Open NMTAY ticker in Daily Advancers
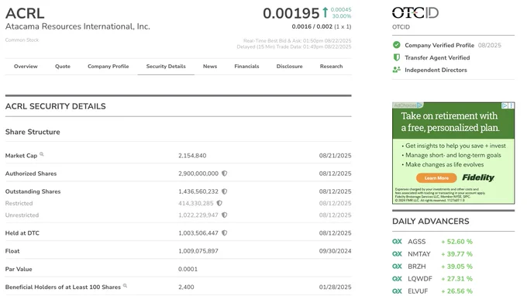527x296 pixels. [419, 254]
